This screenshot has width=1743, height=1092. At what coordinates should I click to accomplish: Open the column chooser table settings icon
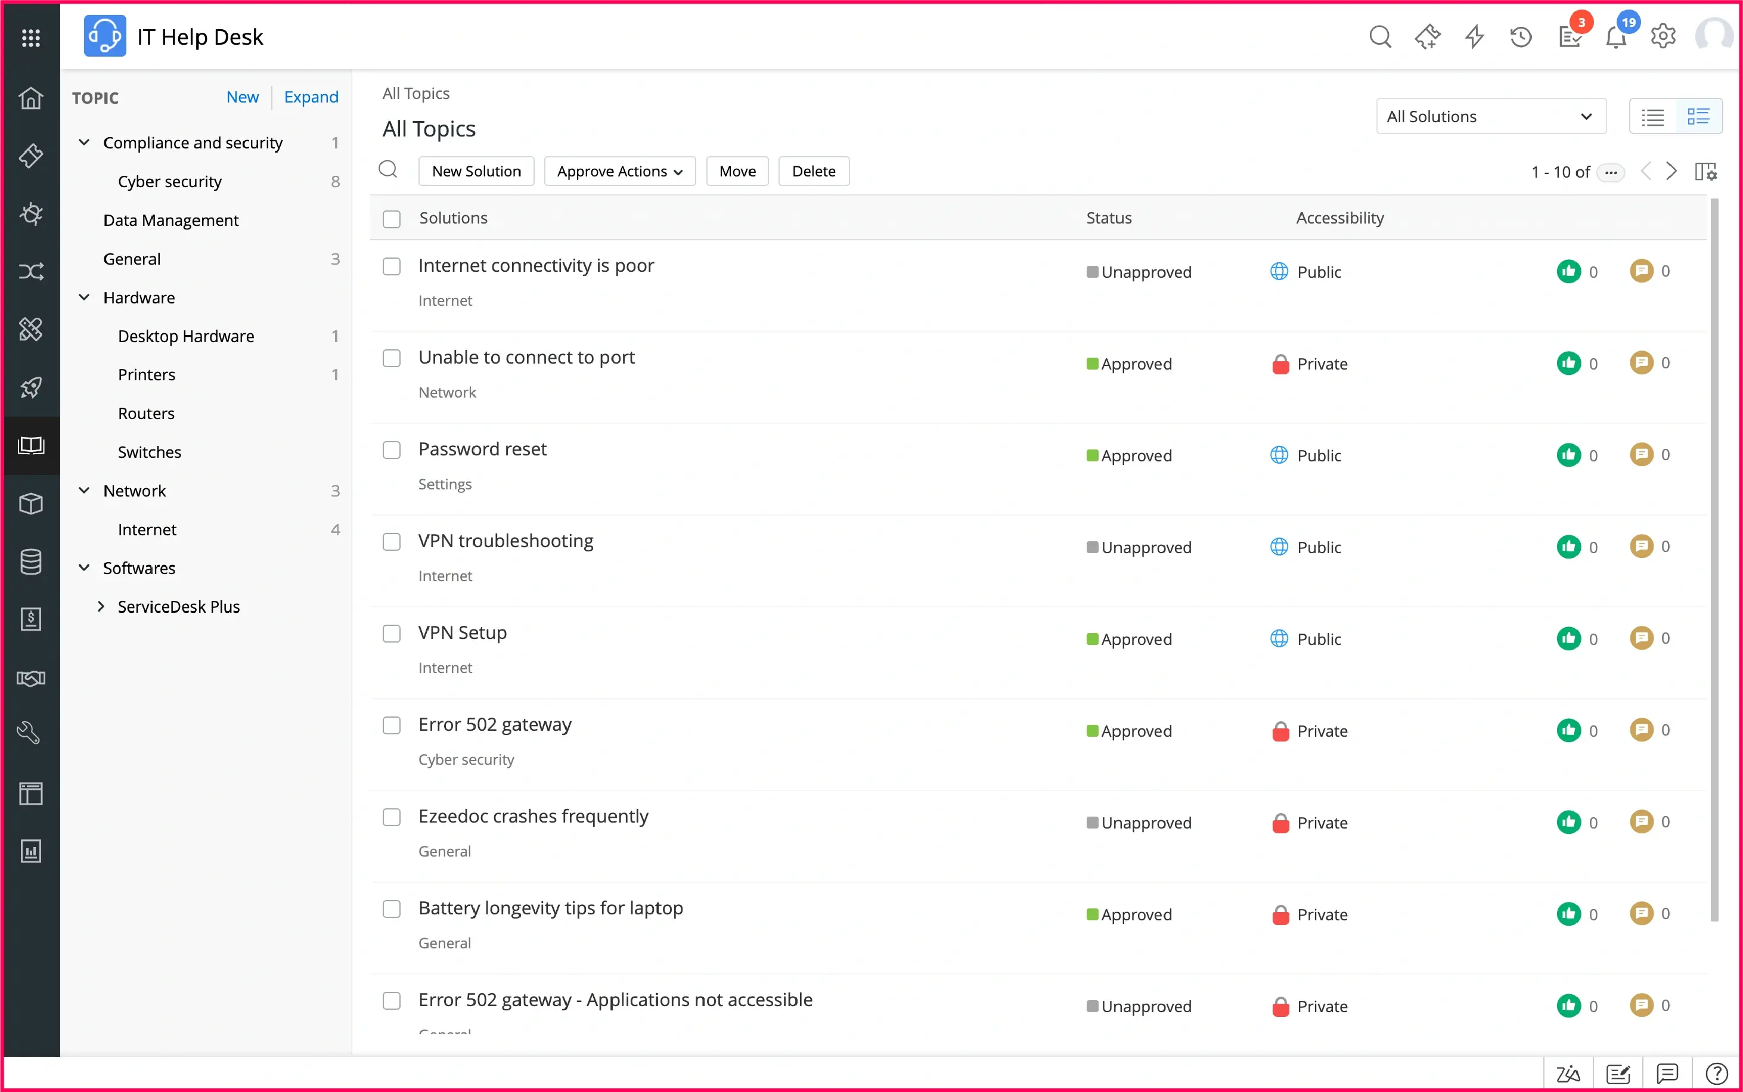[x=1705, y=171]
